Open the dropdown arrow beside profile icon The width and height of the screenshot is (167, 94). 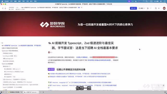3,92
